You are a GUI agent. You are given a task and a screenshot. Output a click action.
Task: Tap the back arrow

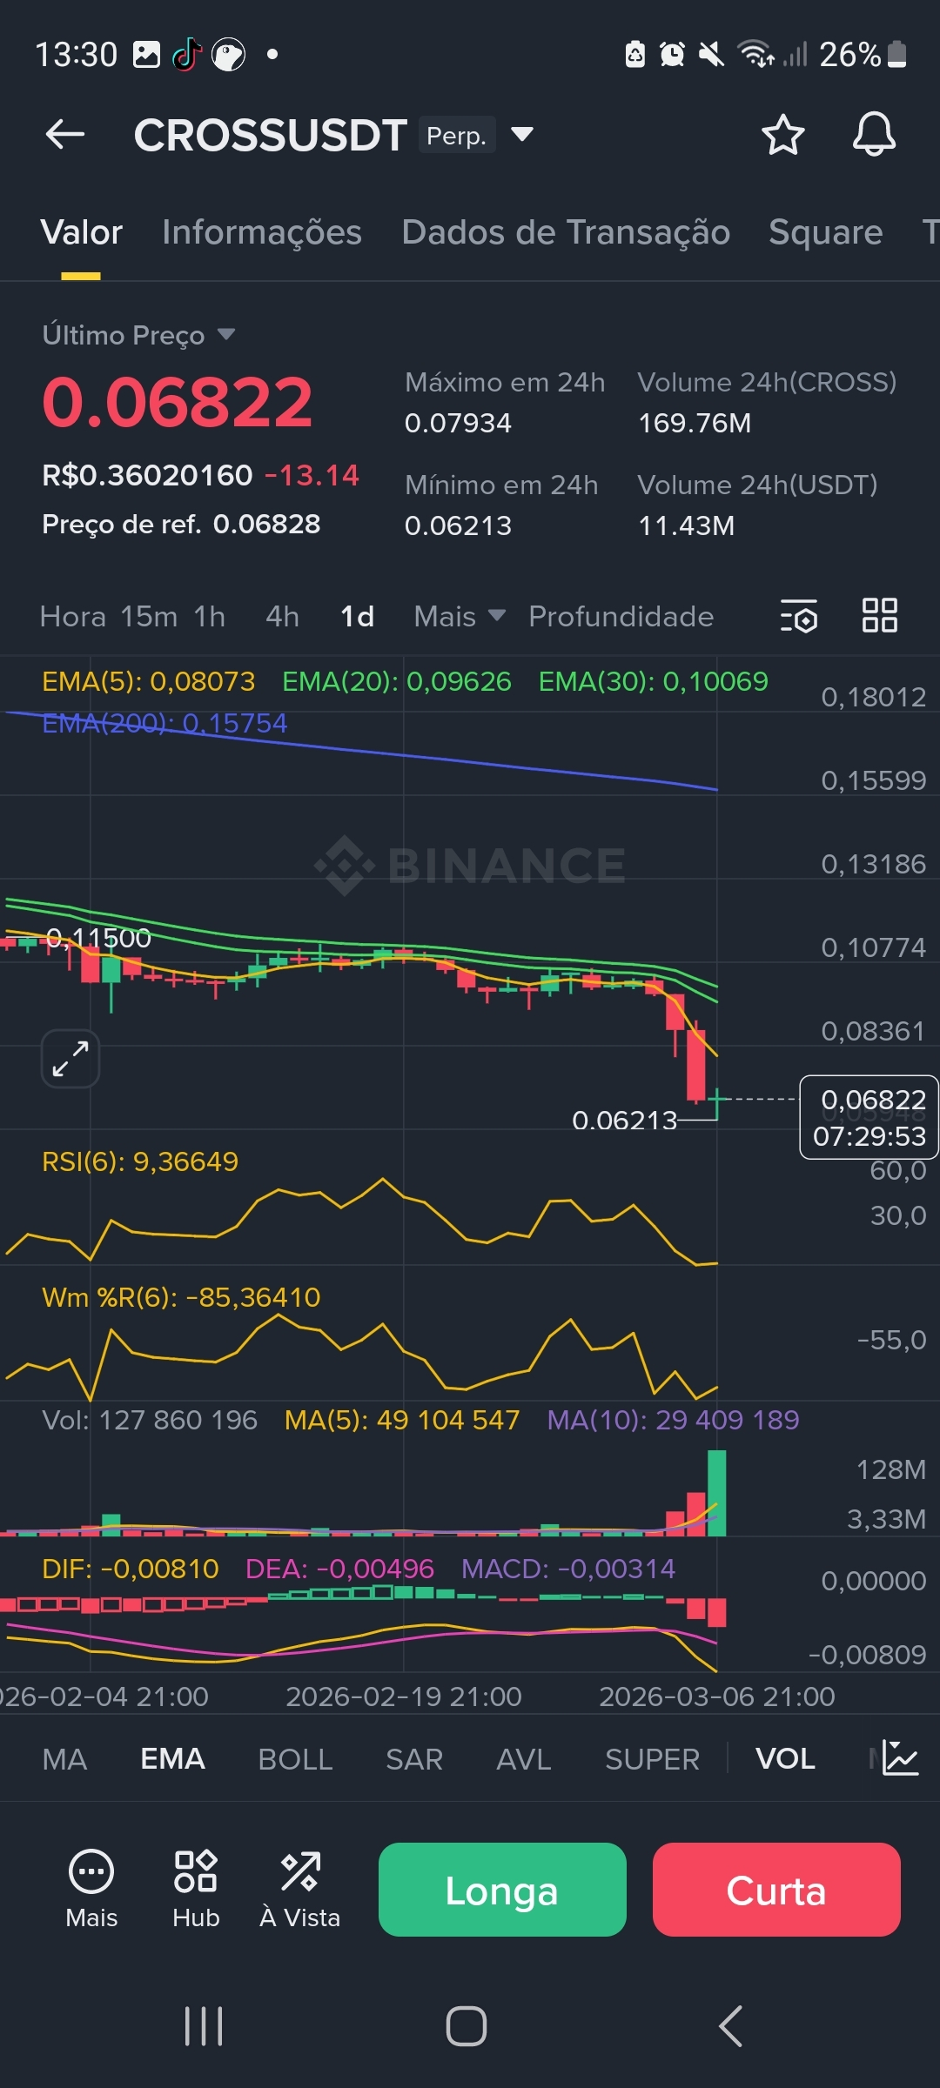[65, 135]
